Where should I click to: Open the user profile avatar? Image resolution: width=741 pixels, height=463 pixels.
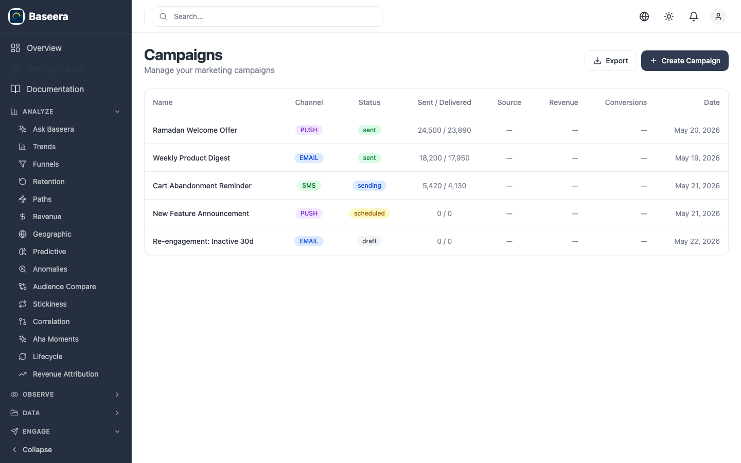718,16
